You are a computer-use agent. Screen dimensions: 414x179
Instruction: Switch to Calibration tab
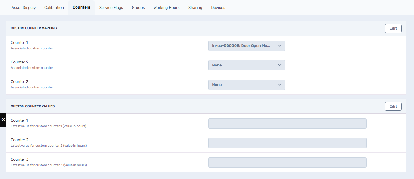[54, 8]
